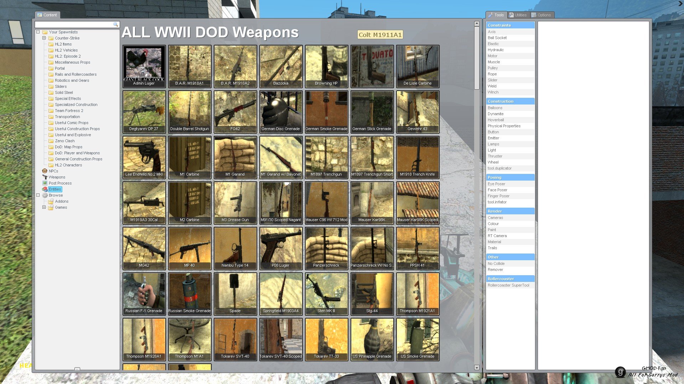Spawn the Stg-44 rifle

(x=372, y=294)
